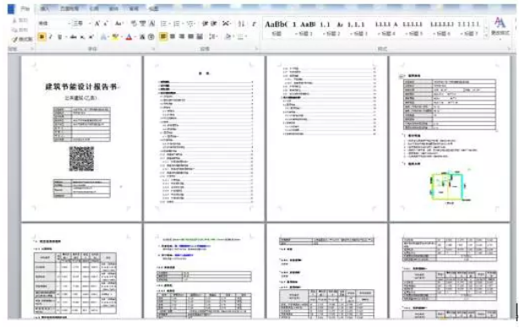Click the Text Effects glowing A icon
This screenshot has width=526, height=328.
click(104, 37)
